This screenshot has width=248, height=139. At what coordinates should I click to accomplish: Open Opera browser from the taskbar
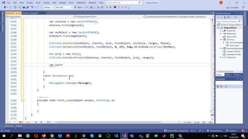[x=36, y=136]
